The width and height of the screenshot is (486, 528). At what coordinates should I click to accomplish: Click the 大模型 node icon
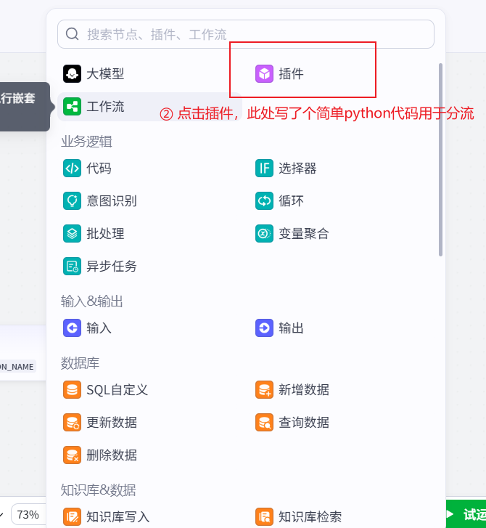[x=72, y=74]
